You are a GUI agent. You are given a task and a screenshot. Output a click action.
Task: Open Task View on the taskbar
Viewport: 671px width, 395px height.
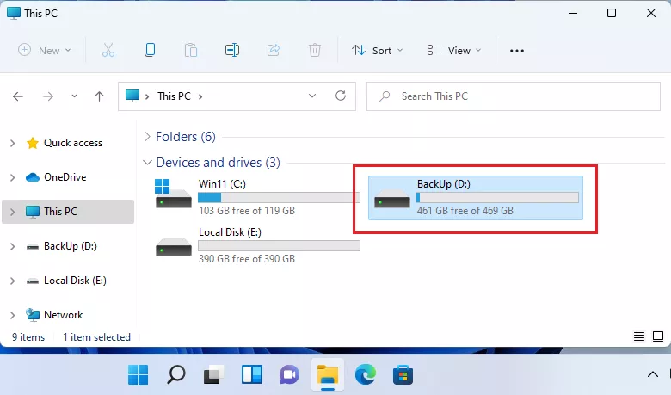(213, 375)
